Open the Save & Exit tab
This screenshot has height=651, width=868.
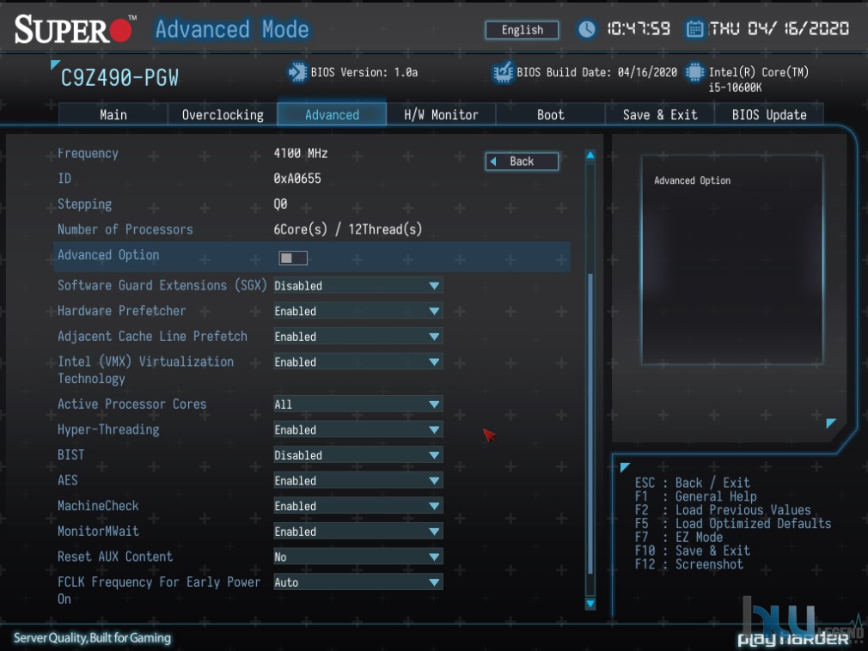click(x=660, y=114)
